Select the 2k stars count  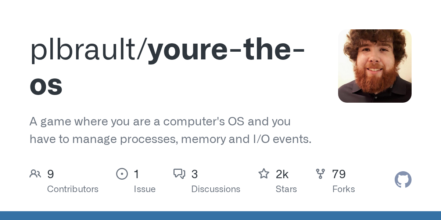[282, 174]
